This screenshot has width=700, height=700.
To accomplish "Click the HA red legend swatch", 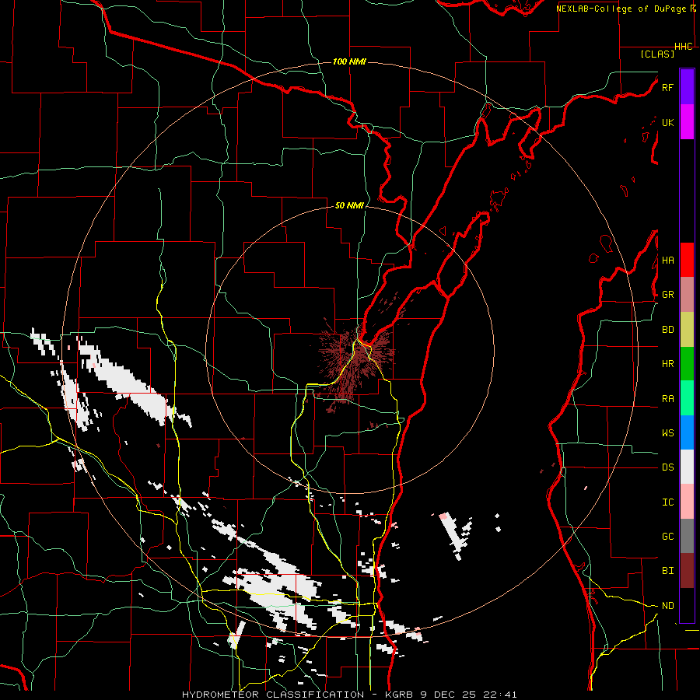I will point(687,260).
